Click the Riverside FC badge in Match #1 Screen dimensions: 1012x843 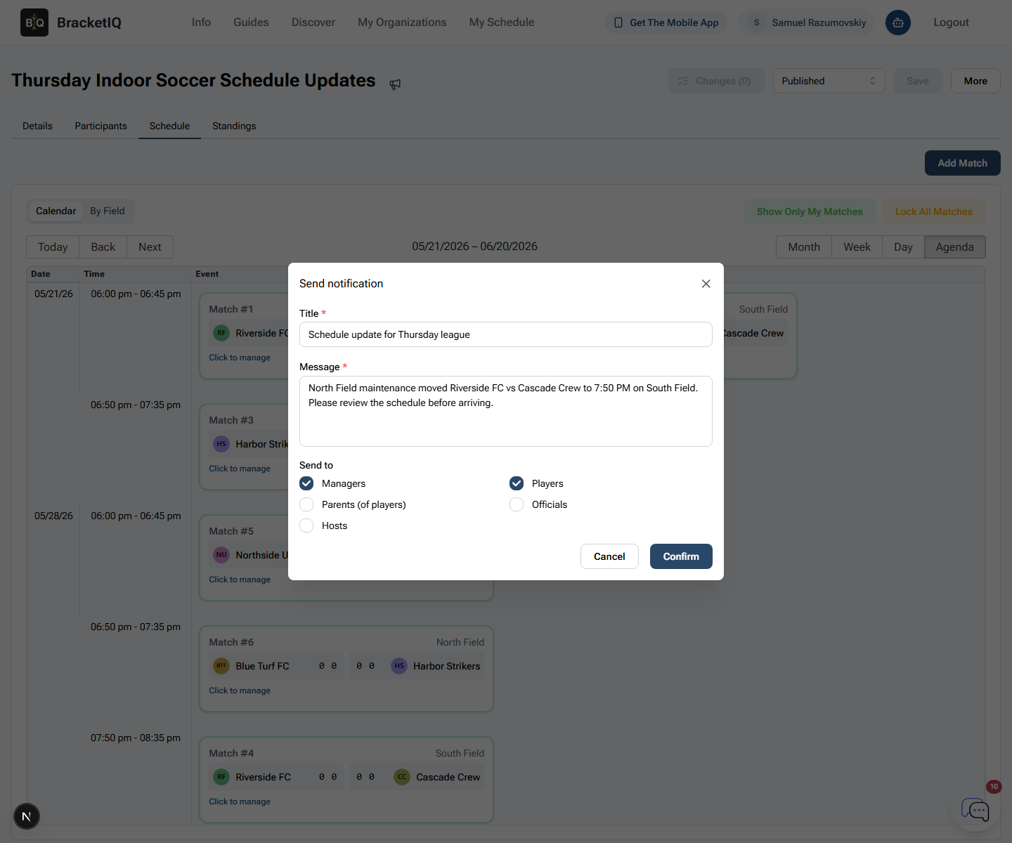point(221,333)
